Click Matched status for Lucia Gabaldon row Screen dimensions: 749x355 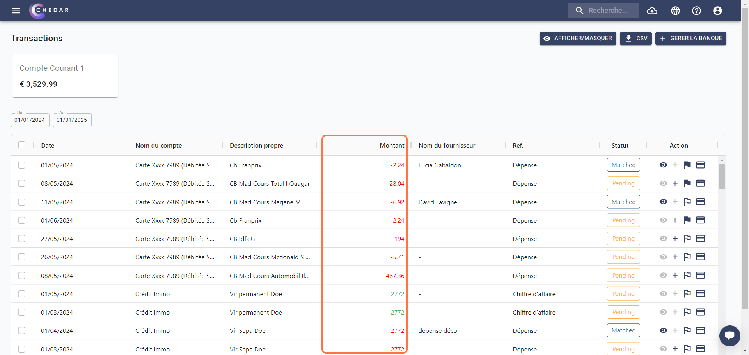tap(623, 165)
